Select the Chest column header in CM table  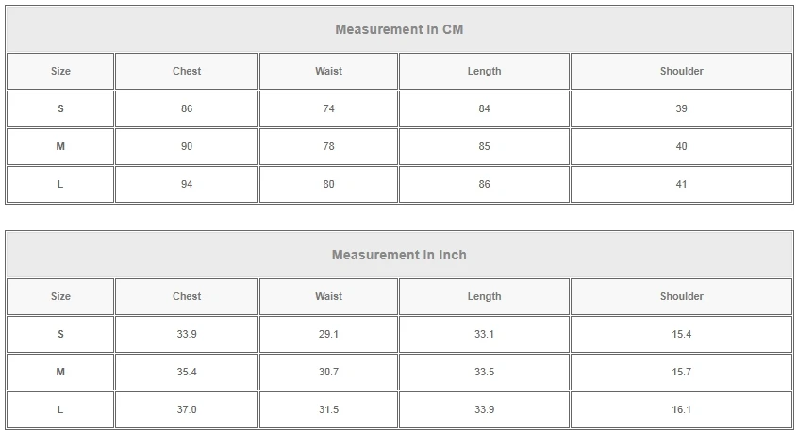187,71
